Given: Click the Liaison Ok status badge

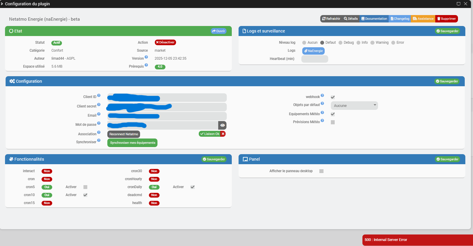Looking at the screenshot, I should coord(210,134).
